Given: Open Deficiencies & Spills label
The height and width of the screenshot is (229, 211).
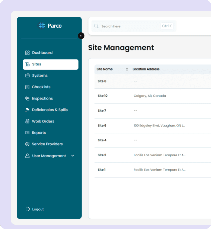Looking at the screenshot, I should coord(50,110).
